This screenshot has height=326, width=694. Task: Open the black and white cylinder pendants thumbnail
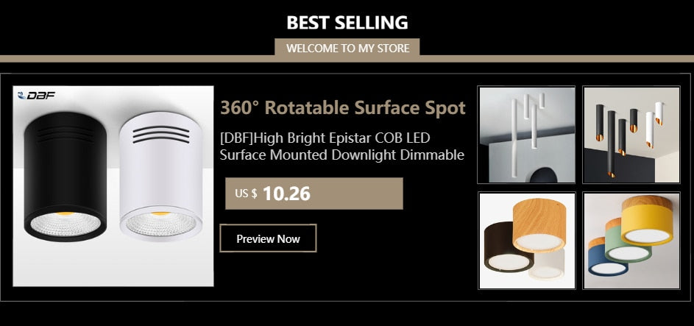pyautogui.click(x=631, y=135)
